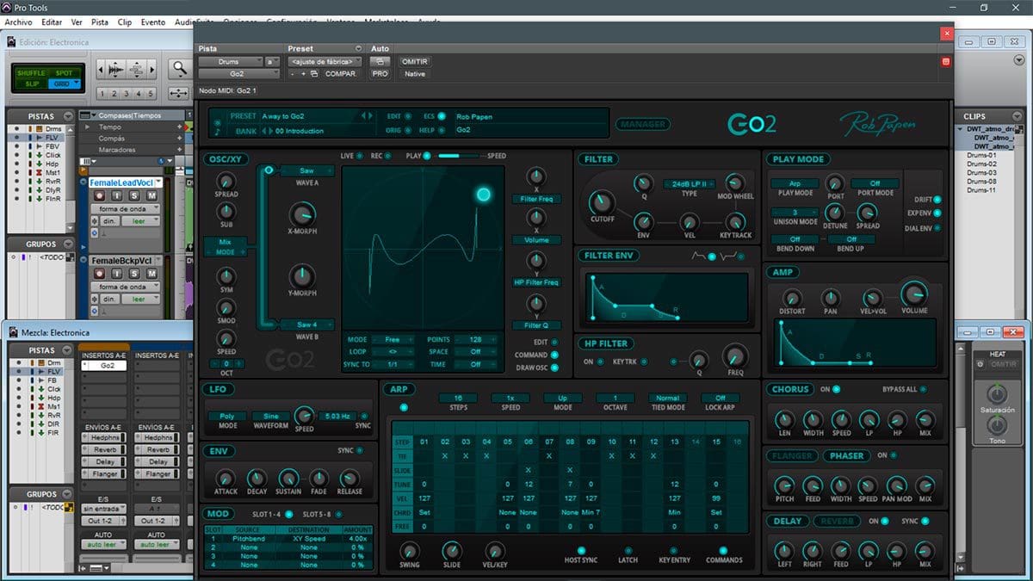Open the Pista menu in the menu bar
This screenshot has width=1033, height=581.
(100, 22)
